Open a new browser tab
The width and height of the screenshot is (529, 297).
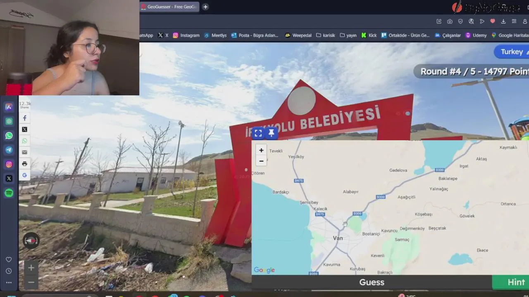205,7
